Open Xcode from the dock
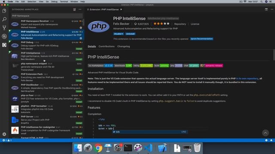Viewport: 275px width, 154px height. [162, 148]
